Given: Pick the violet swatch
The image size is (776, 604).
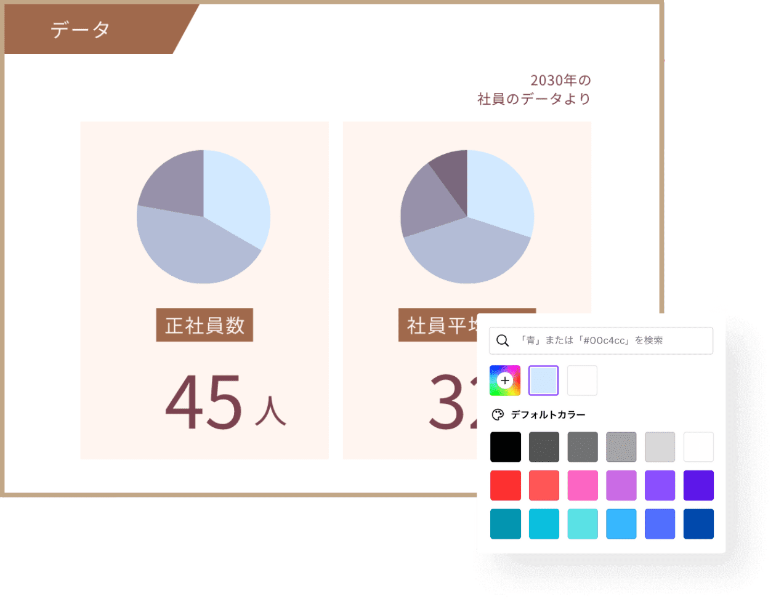Looking at the screenshot, I should coord(660,485).
